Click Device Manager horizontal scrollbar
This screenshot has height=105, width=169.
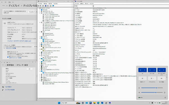click(x=55, y=98)
